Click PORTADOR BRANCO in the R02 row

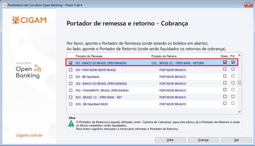click(172, 97)
